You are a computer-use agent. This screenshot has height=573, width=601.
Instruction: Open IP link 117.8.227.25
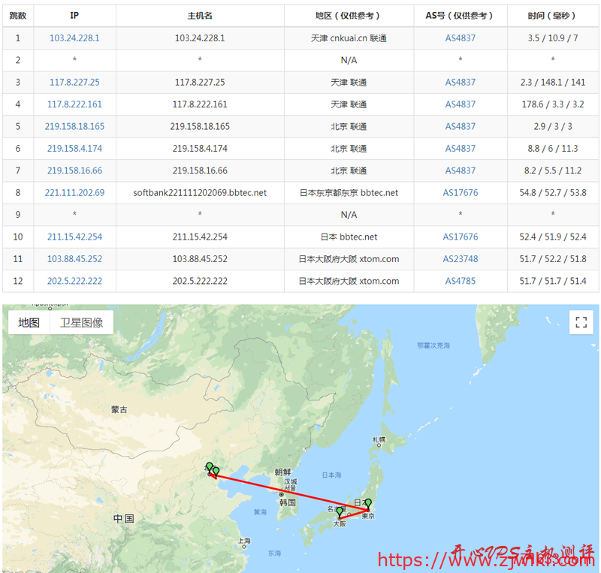click(x=74, y=83)
